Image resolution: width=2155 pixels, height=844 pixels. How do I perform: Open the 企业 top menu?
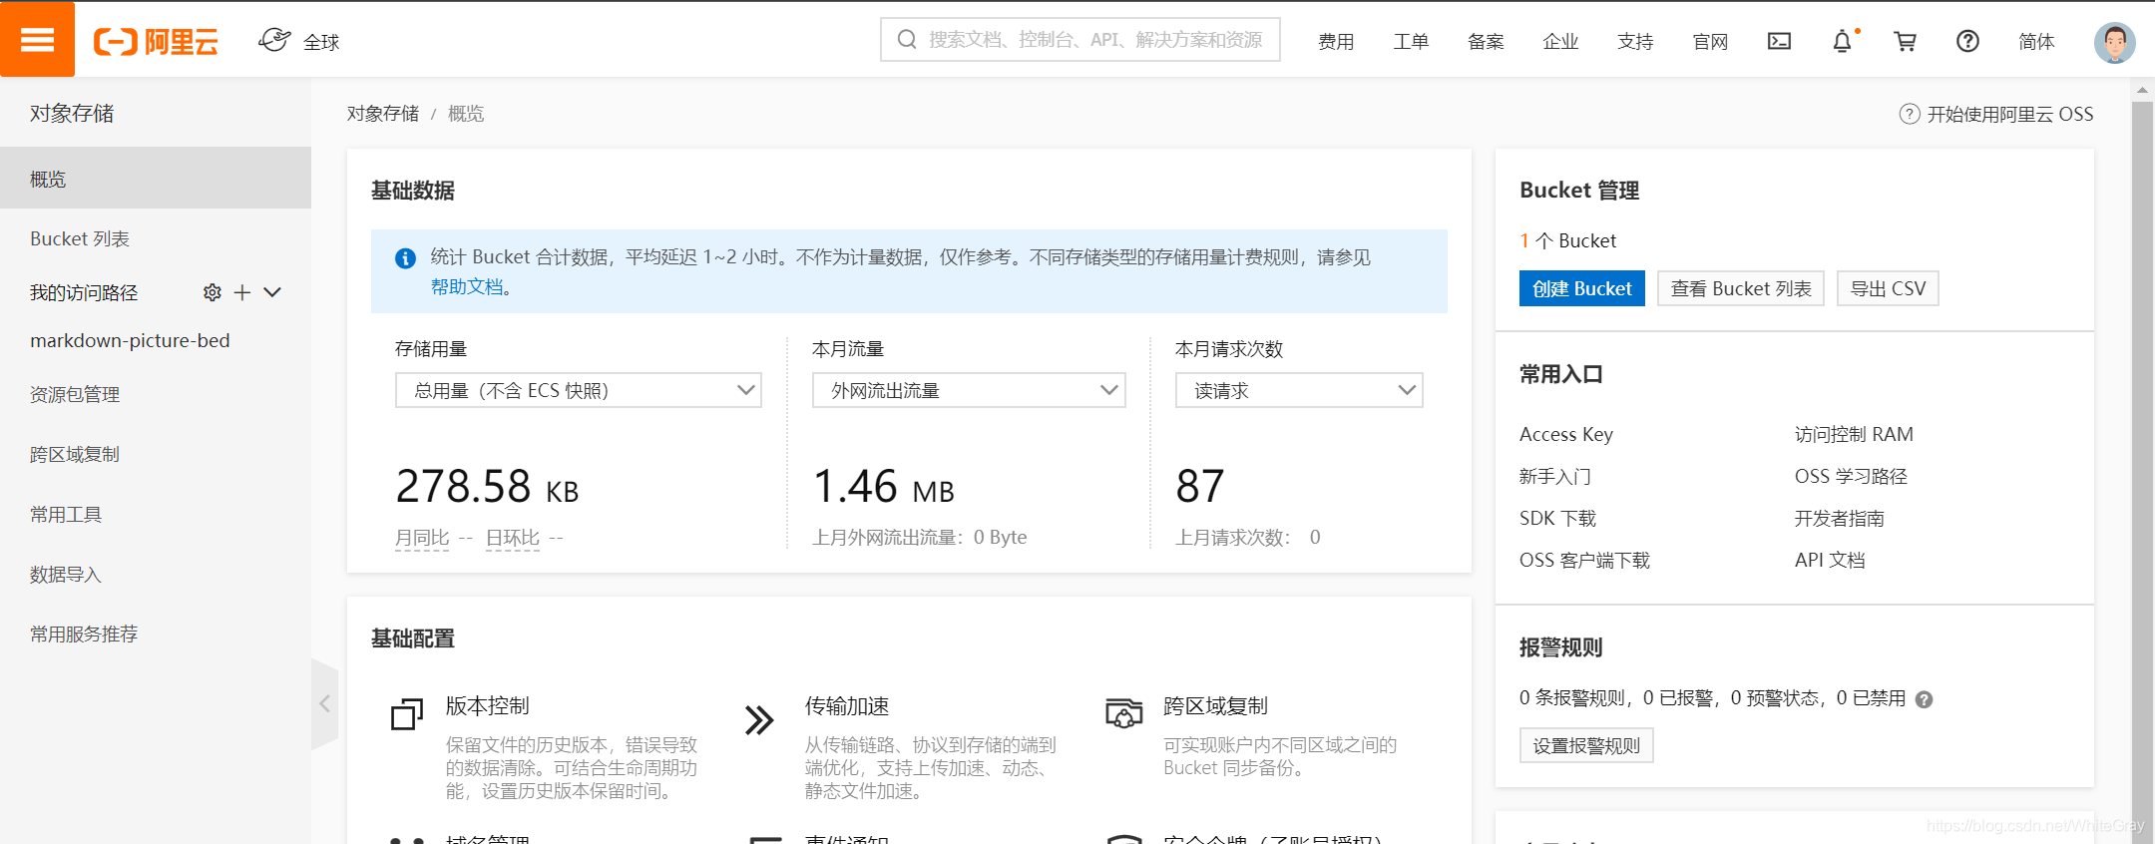[x=1560, y=41]
